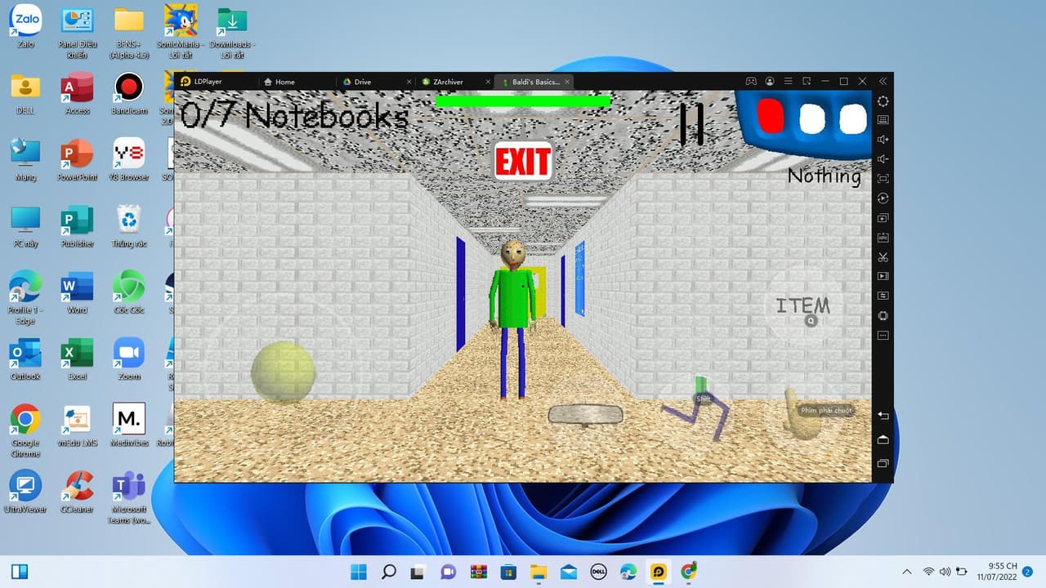The image size is (1046, 588).
Task: Tap the rear-view mirror button
Action: 585,415
